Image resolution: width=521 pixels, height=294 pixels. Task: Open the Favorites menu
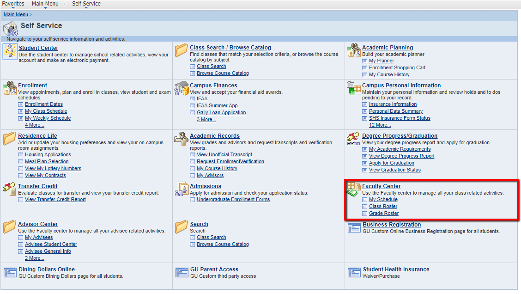point(13,4)
